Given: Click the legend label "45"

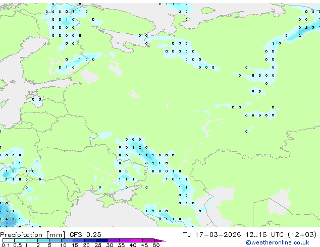Looking at the screenshot, I should pos(145,245).
